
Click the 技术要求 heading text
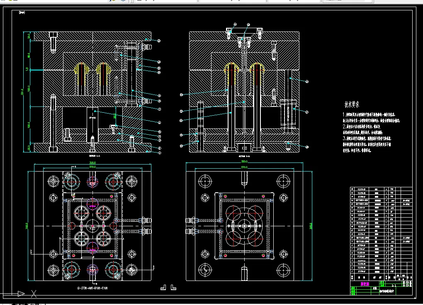[352, 104]
